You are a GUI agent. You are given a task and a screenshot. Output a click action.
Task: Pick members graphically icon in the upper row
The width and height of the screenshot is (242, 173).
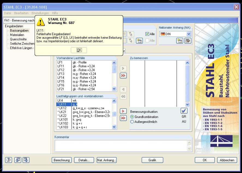click(x=131, y=34)
